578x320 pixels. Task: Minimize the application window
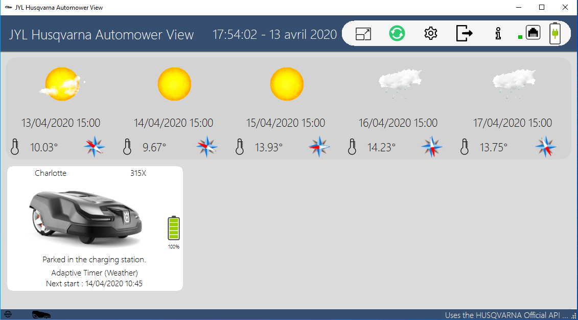[x=519, y=7]
